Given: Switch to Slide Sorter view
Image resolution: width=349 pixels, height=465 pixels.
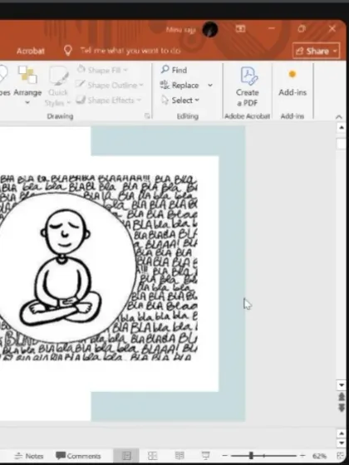Looking at the screenshot, I should 153,456.
